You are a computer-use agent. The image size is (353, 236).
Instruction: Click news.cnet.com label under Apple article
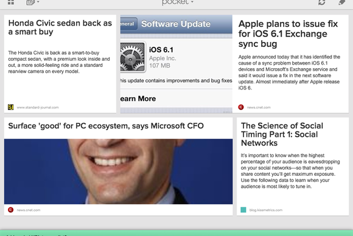(x=259, y=108)
